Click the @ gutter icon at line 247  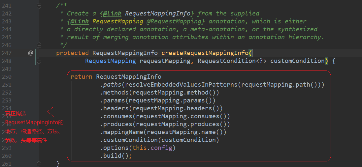(31, 53)
